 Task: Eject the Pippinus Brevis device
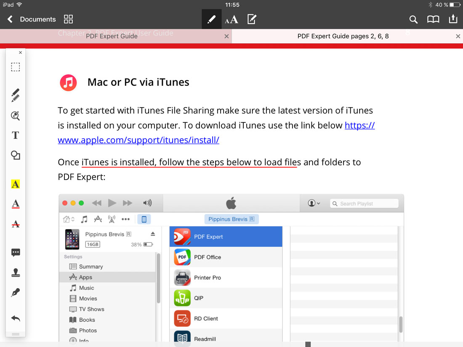click(153, 234)
